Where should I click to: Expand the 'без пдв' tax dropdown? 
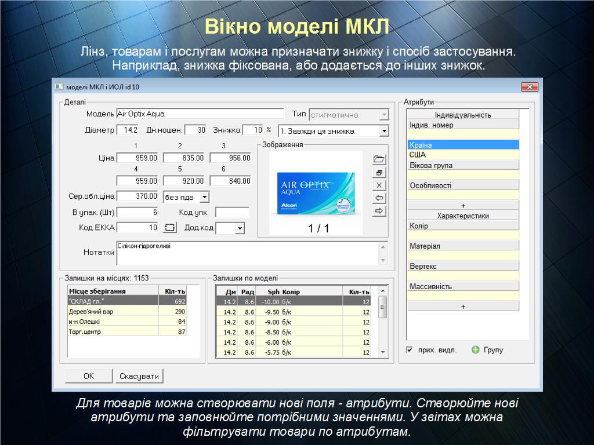click(x=204, y=197)
